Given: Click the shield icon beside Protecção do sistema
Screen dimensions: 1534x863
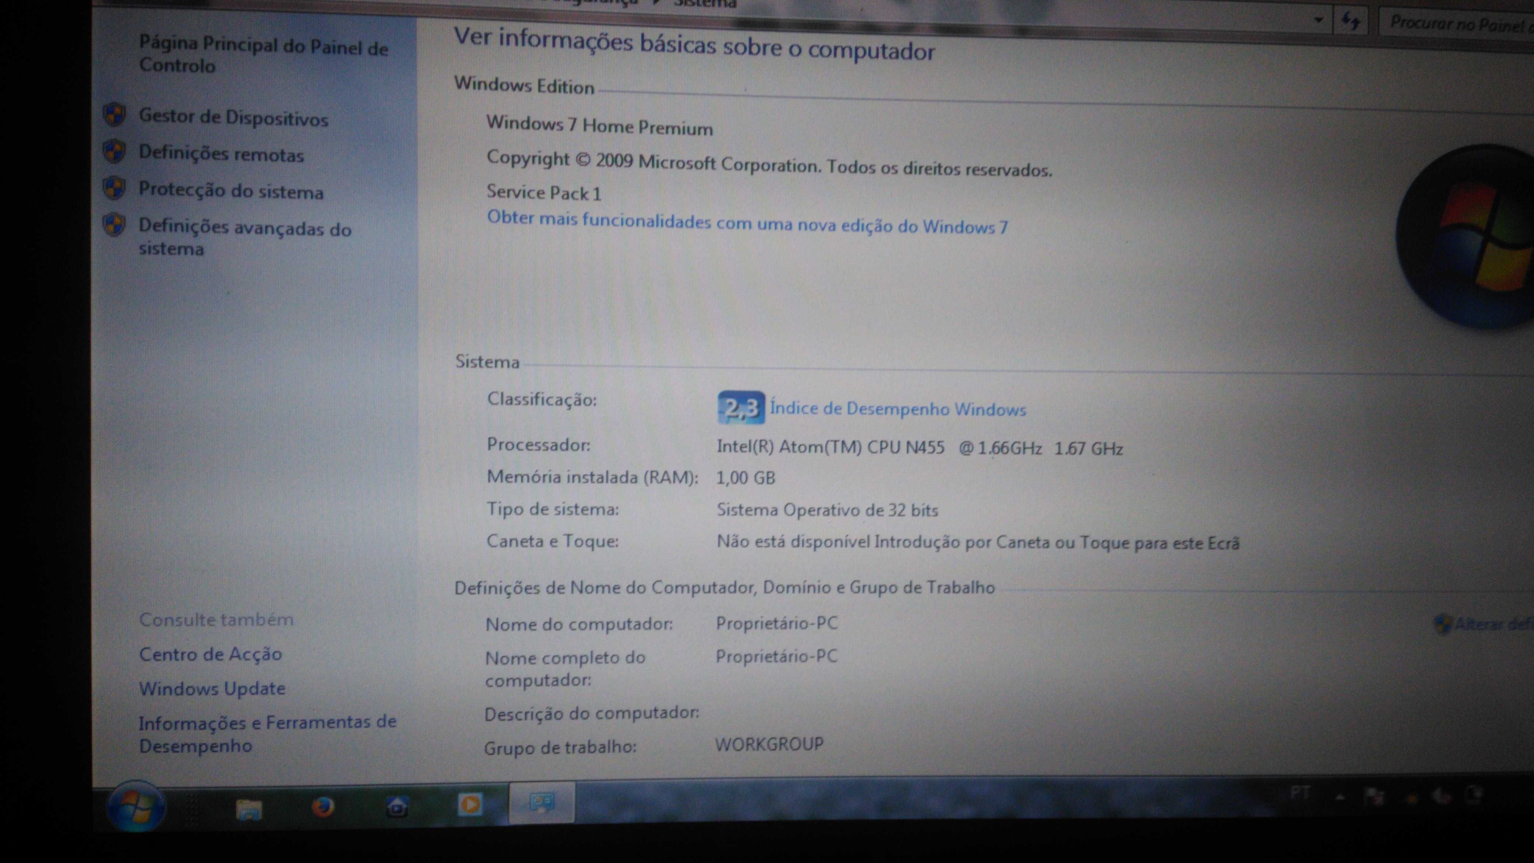Looking at the screenshot, I should click(x=114, y=188).
